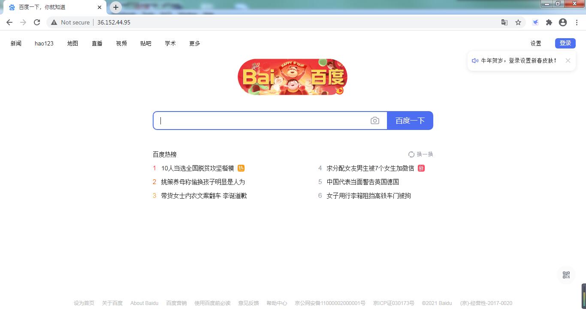Focus the Baidu search input box
This screenshot has height=311, width=586.
262,121
